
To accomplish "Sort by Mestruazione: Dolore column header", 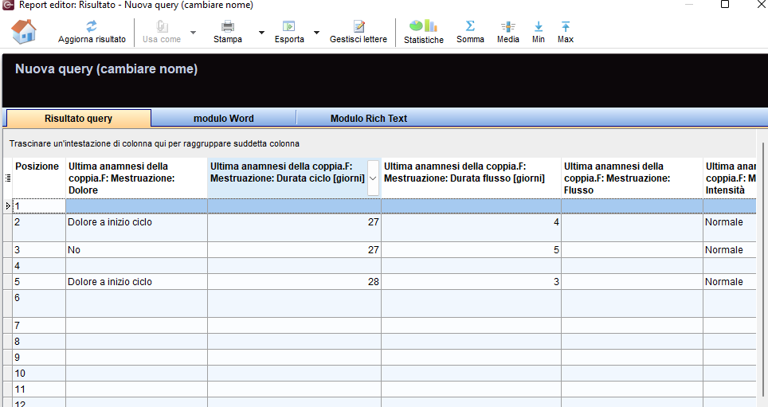I will [x=137, y=178].
